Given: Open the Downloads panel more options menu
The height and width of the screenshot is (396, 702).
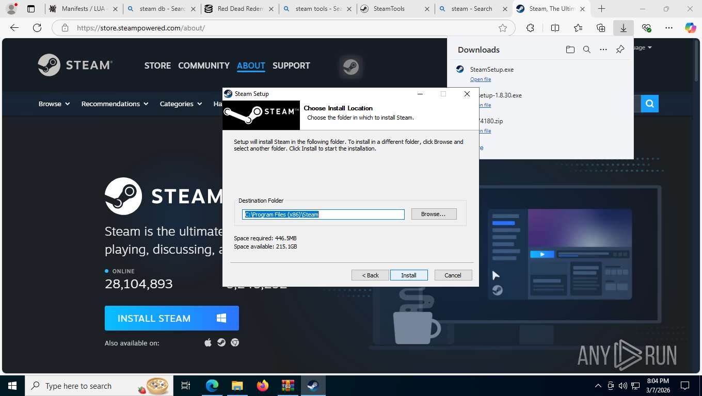Looking at the screenshot, I should [x=603, y=49].
